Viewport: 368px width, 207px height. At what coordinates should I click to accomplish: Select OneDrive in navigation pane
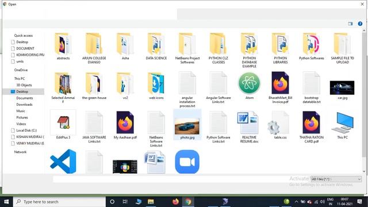pyautogui.click(x=21, y=70)
